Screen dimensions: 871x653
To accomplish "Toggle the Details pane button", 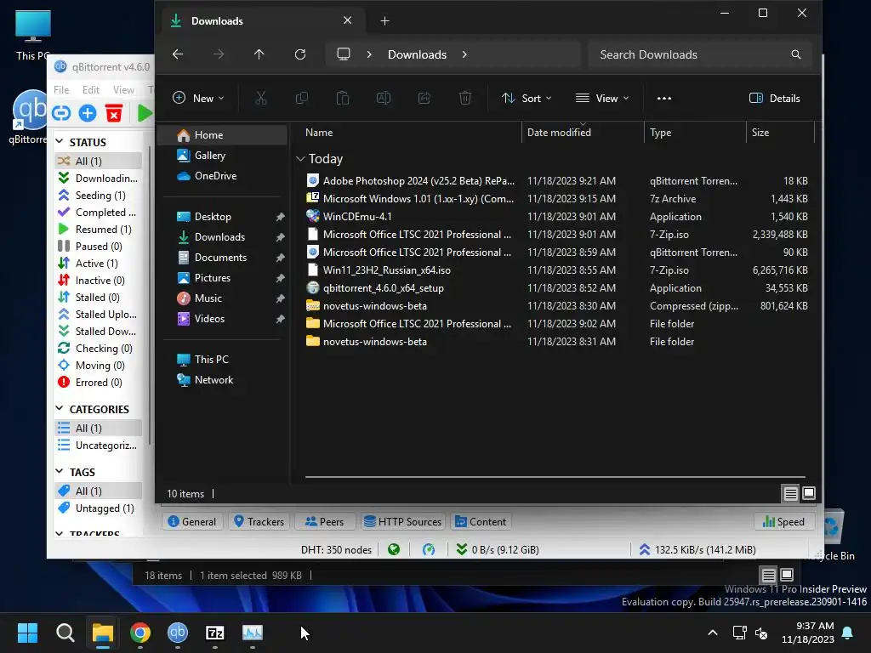I will (775, 99).
